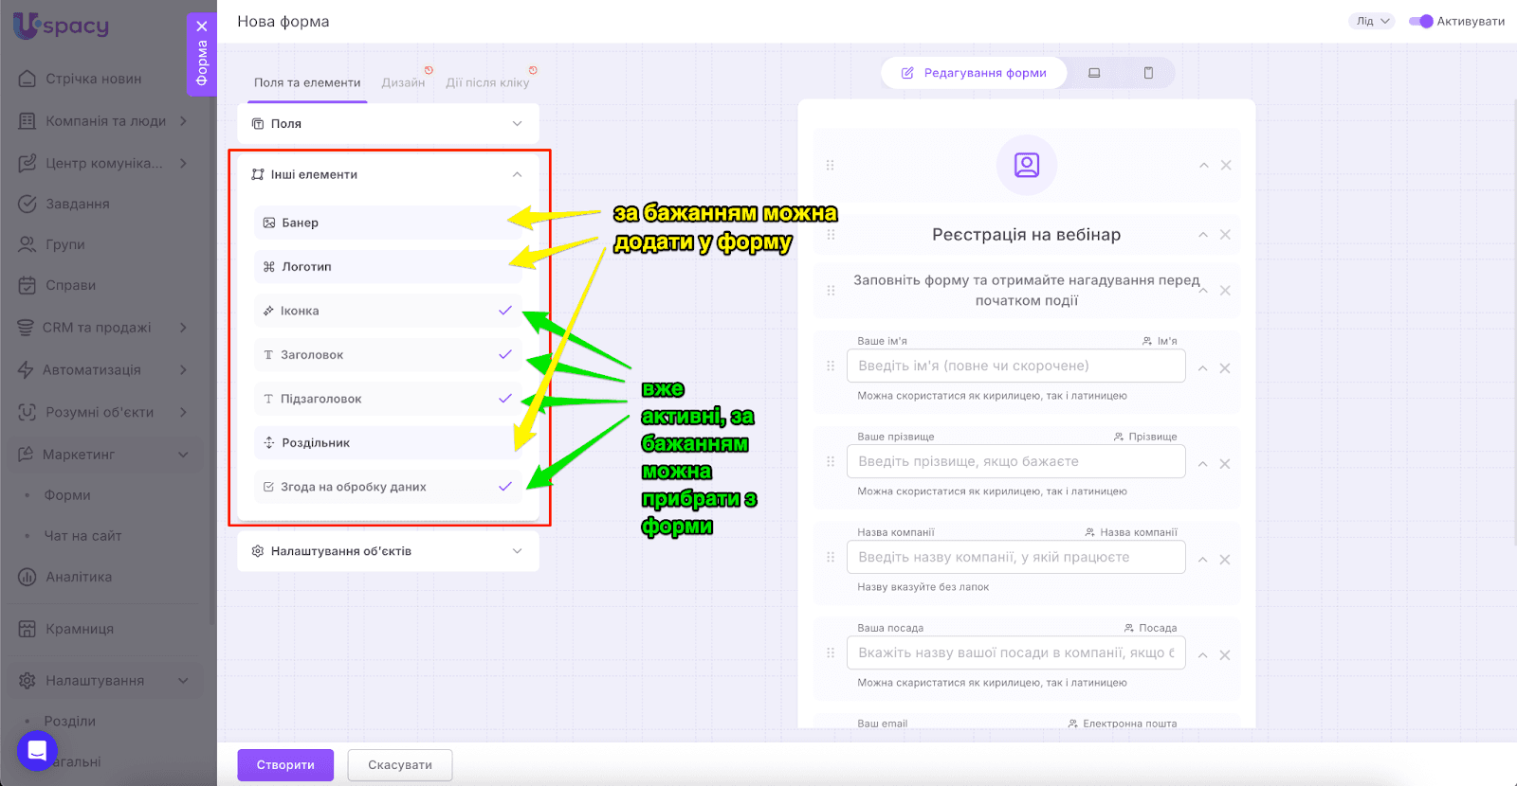Viewport: 1517px width, 786px height.
Task: Open Центр комуніка... sidebar item
Action: pyautogui.click(x=103, y=163)
